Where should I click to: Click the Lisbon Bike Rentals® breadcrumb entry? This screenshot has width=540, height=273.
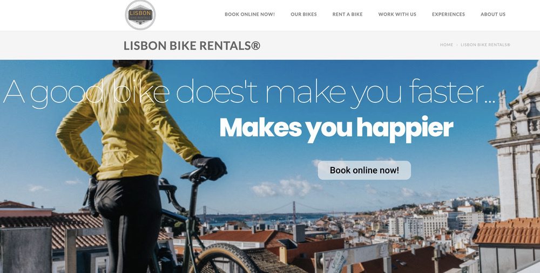485,45
